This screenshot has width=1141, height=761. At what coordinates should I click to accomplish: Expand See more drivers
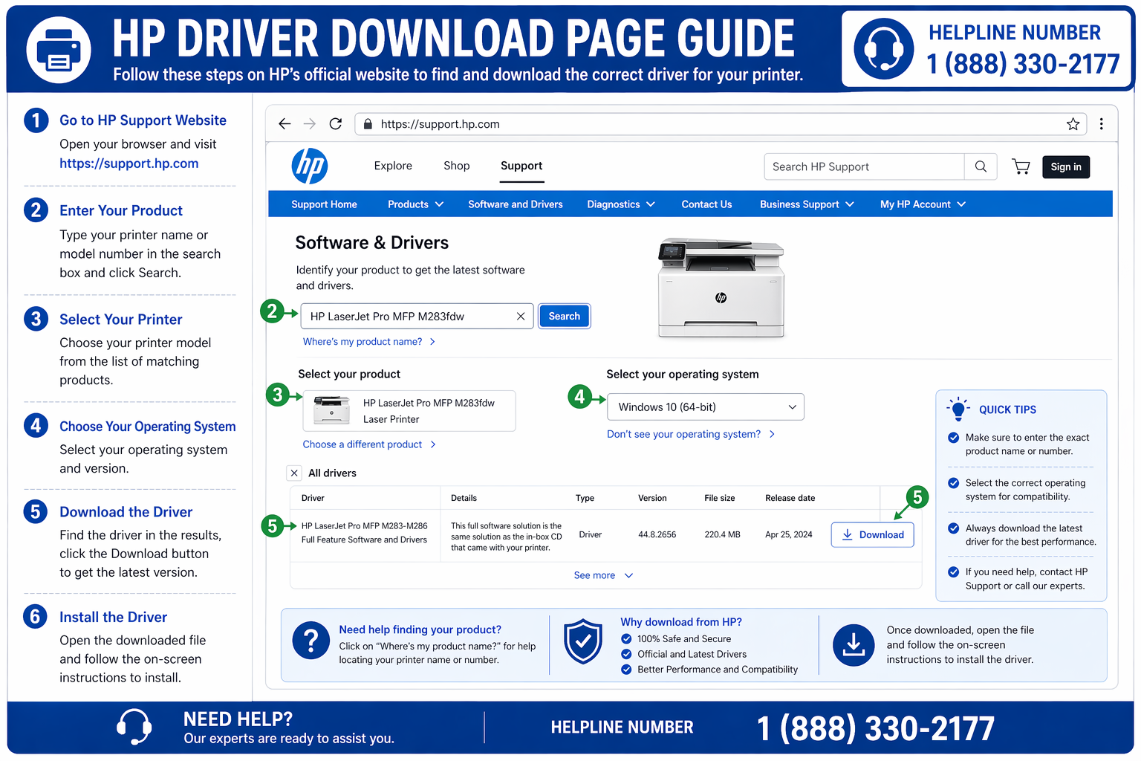(x=603, y=575)
